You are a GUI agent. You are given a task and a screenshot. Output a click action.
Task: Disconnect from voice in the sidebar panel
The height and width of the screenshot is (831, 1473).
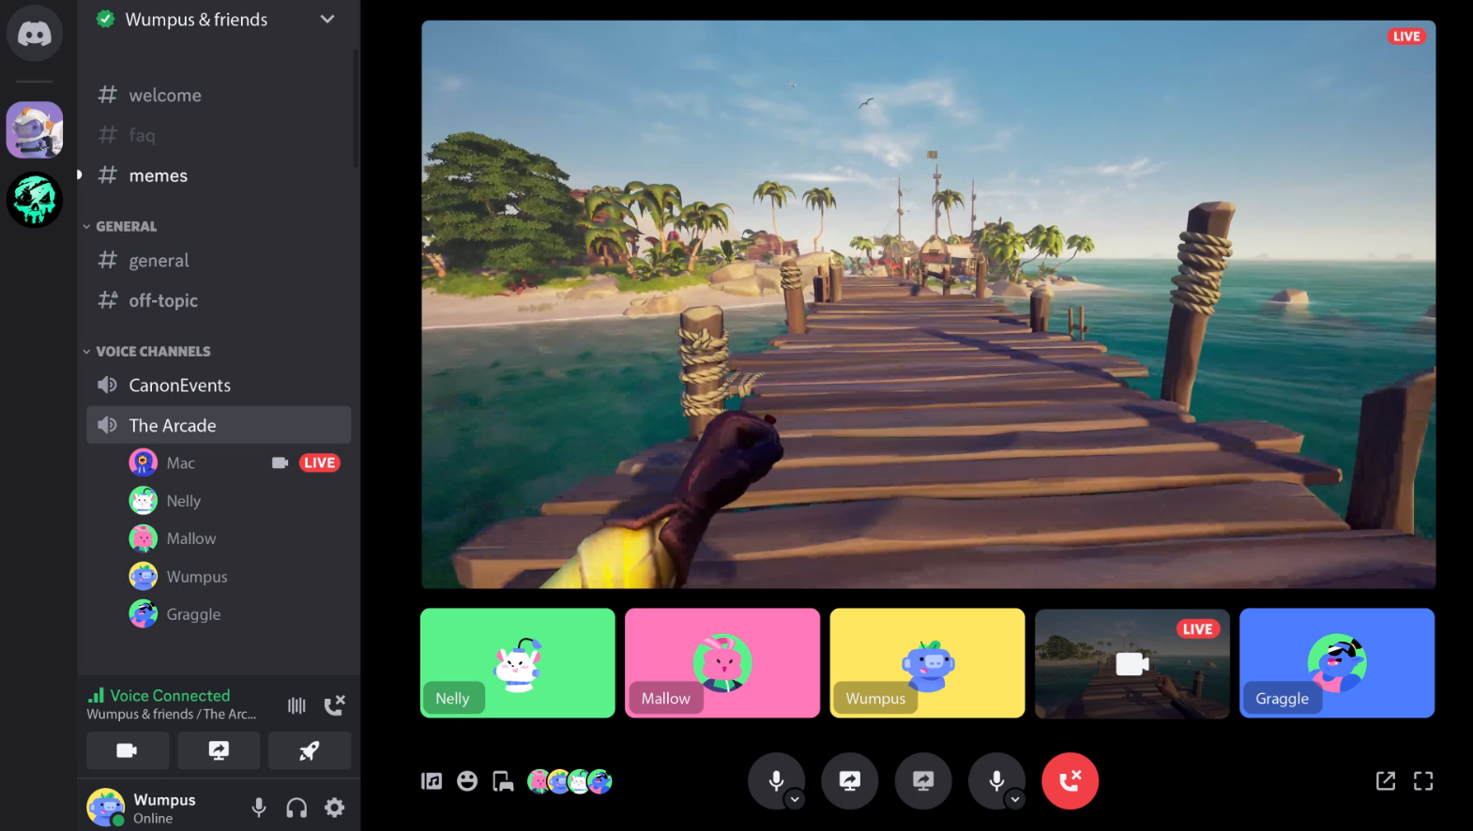click(x=334, y=705)
